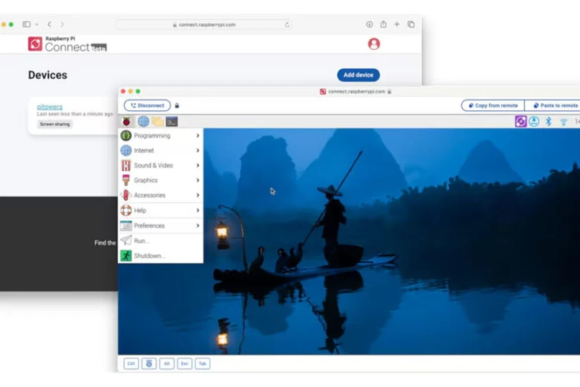Viewport: 580px width, 387px height.
Task: Select the Shutdown menu entry
Action: click(x=160, y=256)
